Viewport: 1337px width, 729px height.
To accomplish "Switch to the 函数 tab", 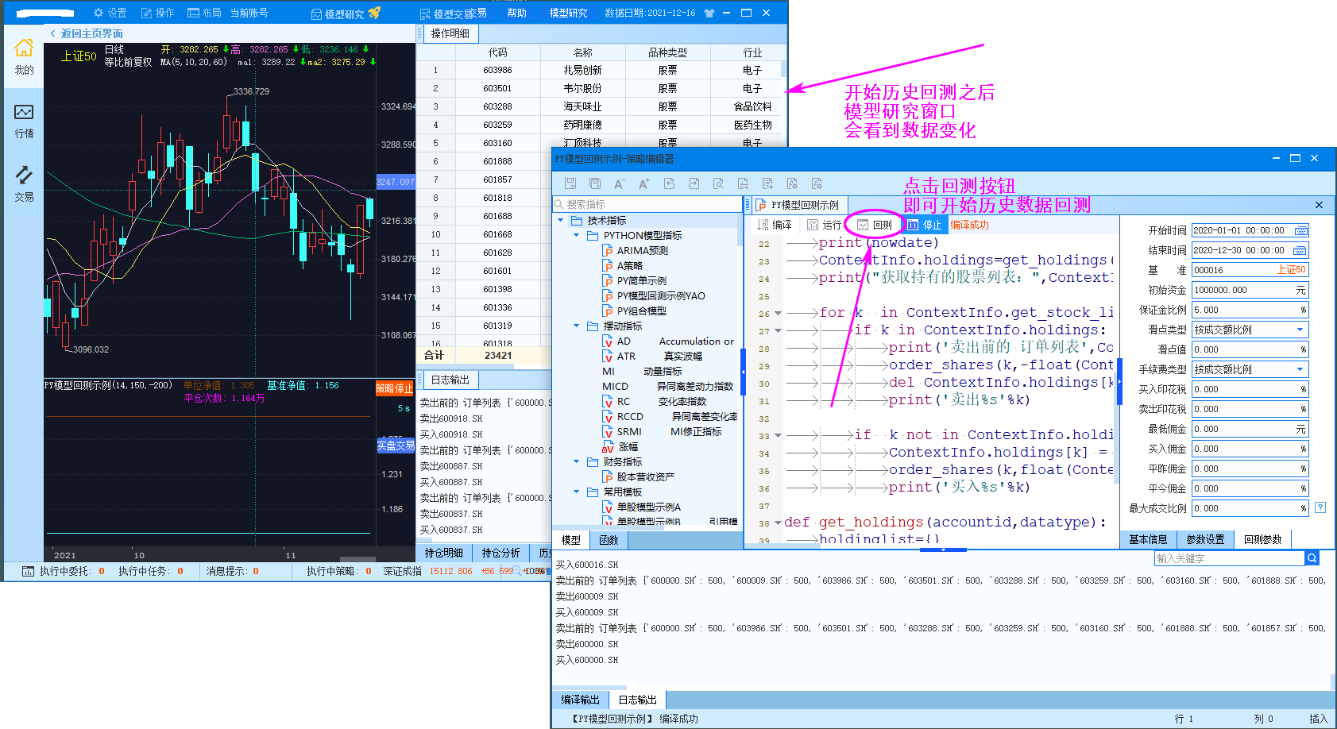I will click(609, 540).
